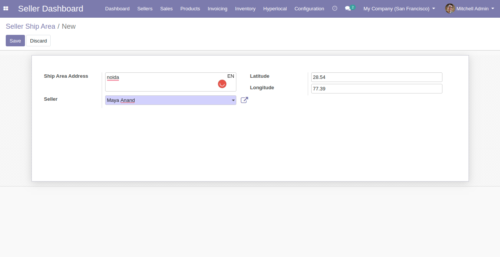
Task: Open the Dashboard menu
Action: click(x=117, y=8)
